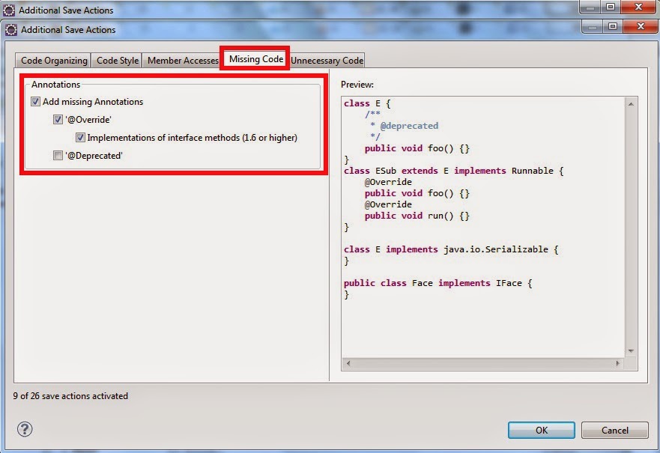
Task: Click the minimize icon of the front dialog
Action: 592,27
